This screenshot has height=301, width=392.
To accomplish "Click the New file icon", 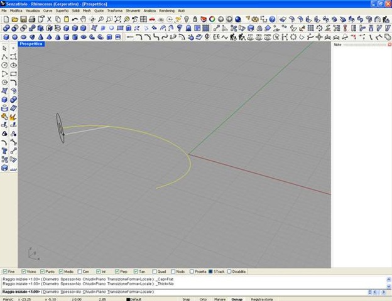I will (6, 19).
